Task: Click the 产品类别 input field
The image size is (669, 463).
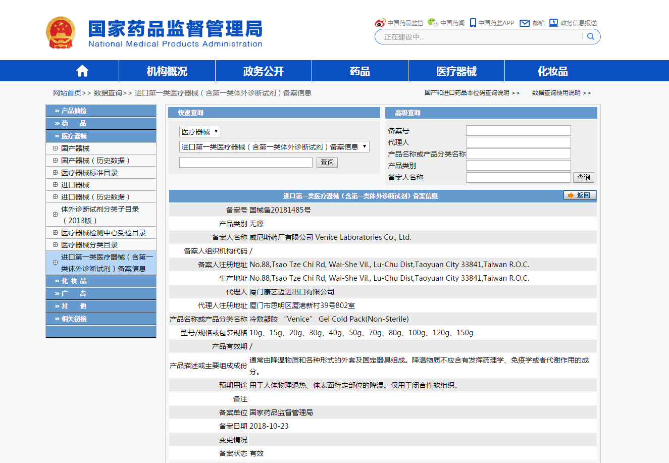Action: [x=519, y=166]
